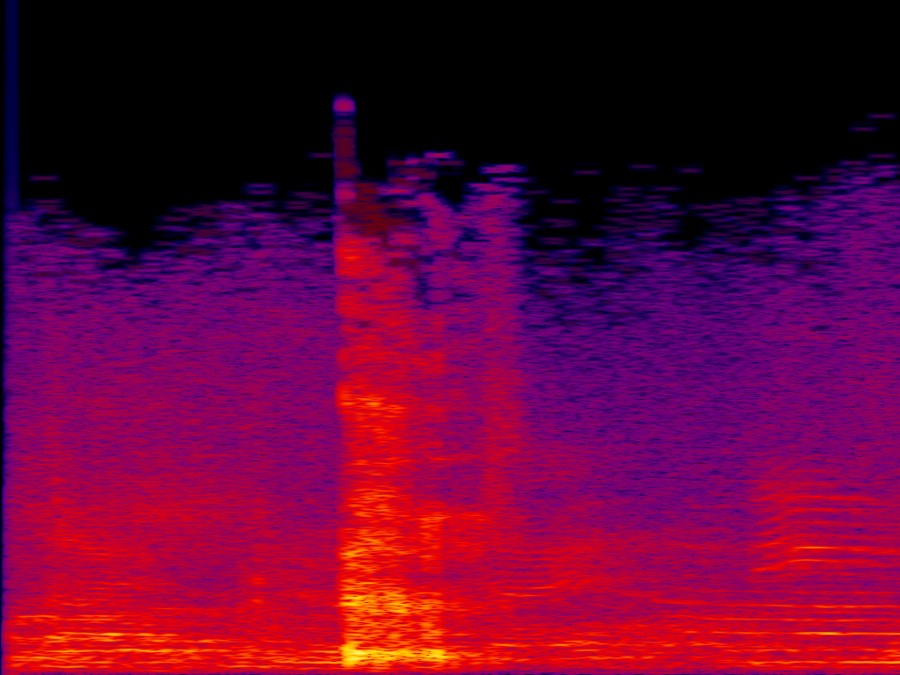Click the isolated purple dash at upper left
The image size is (900, 675).
tap(42, 178)
